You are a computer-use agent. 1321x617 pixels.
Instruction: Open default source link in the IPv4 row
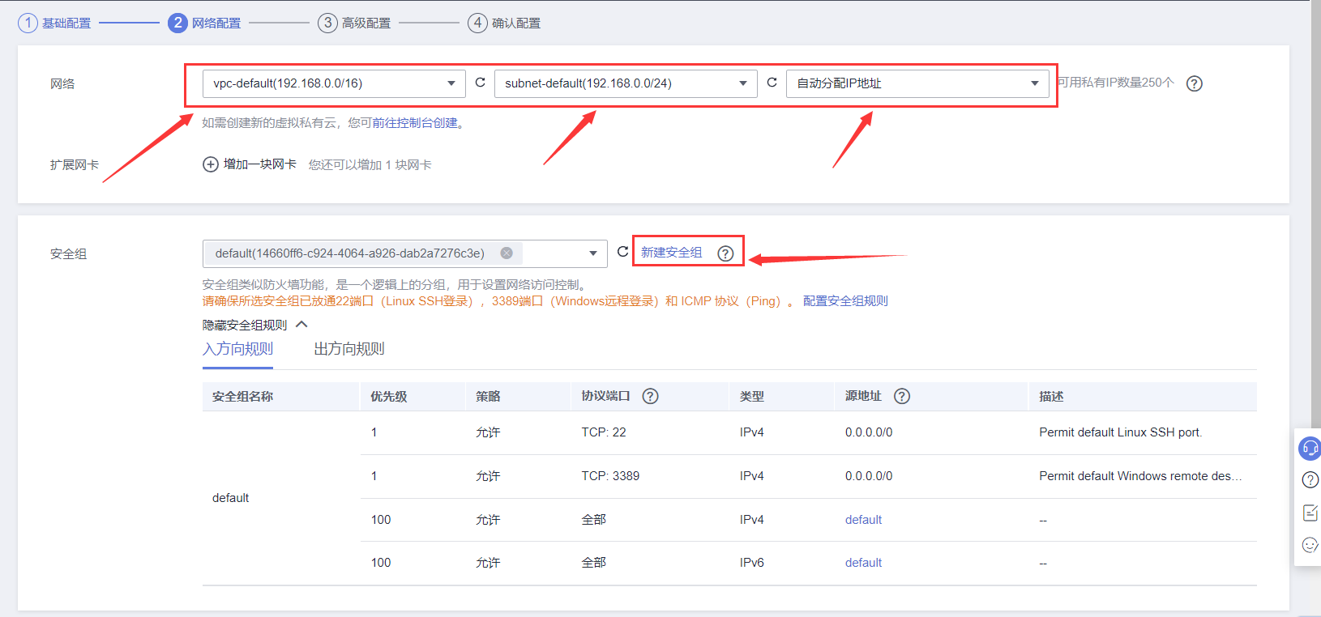tap(863, 520)
